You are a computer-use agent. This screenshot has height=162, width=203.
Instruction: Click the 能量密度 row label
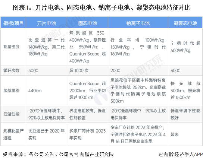coord(12,47)
